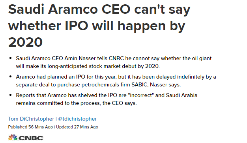Click the divider between author and Twitter handle
This screenshot has width=247, height=143.
coord(56,119)
